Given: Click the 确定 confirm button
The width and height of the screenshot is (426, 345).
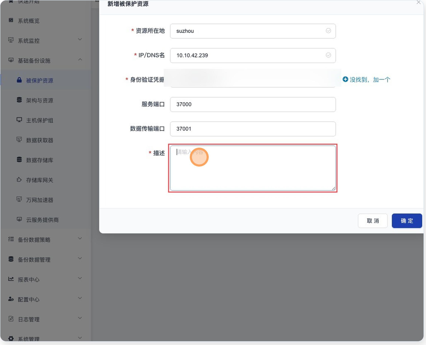Looking at the screenshot, I should tap(407, 221).
